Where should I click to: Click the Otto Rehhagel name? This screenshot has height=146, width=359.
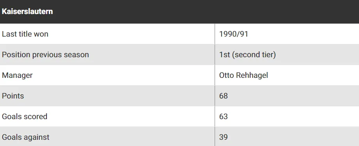[243, 76]
